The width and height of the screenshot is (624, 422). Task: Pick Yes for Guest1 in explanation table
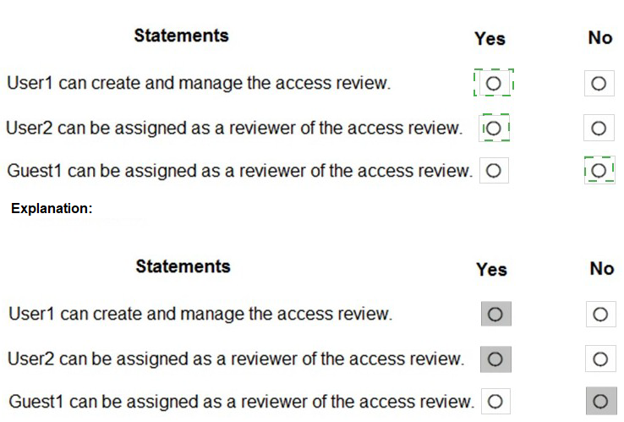[495, 401]
